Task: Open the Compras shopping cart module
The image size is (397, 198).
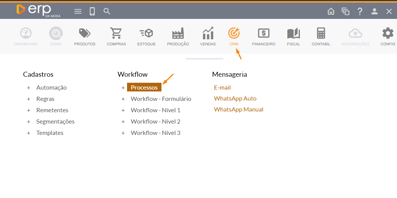Action: (x=116, y=34)
